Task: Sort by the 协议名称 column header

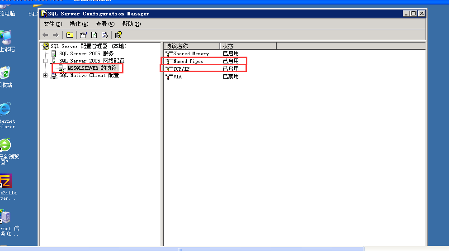Action: coord(192,46)
